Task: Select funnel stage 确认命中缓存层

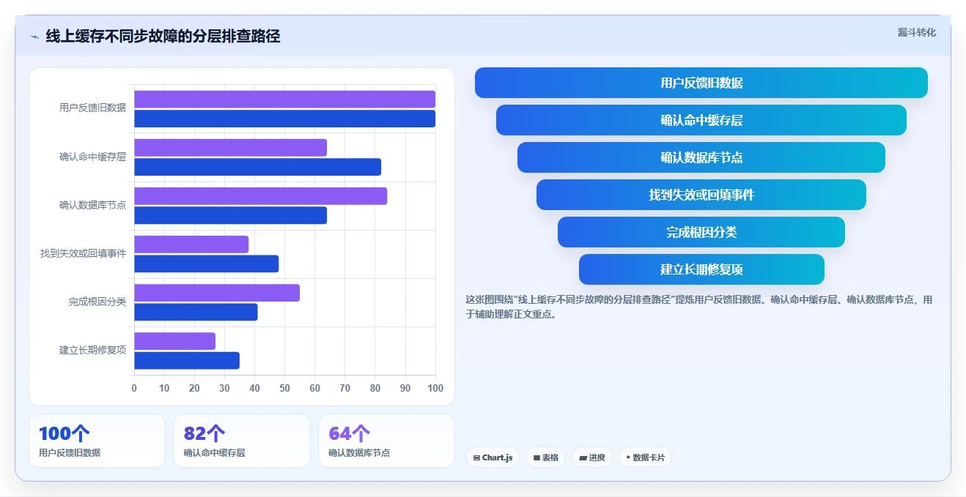Action: pyautogui.click(x=701, y=120)
